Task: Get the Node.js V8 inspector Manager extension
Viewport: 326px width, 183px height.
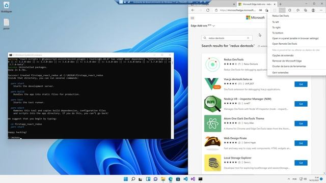Action: point(301,104)
